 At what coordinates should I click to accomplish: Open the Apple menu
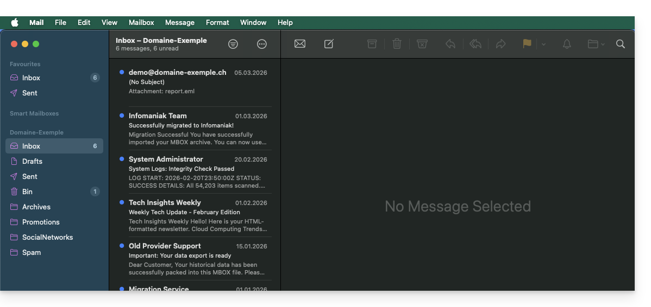[x=15, y=22]
